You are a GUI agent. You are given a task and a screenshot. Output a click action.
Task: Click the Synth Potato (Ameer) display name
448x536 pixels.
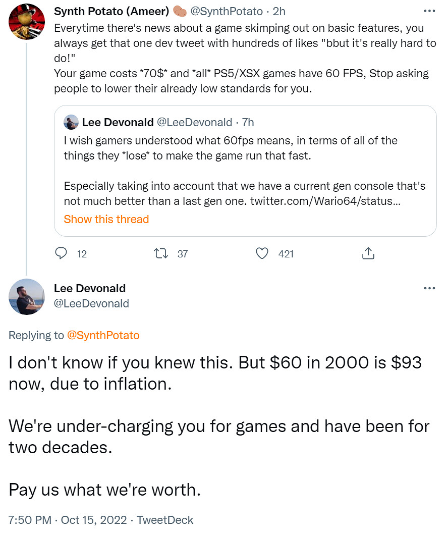[111, 11]
